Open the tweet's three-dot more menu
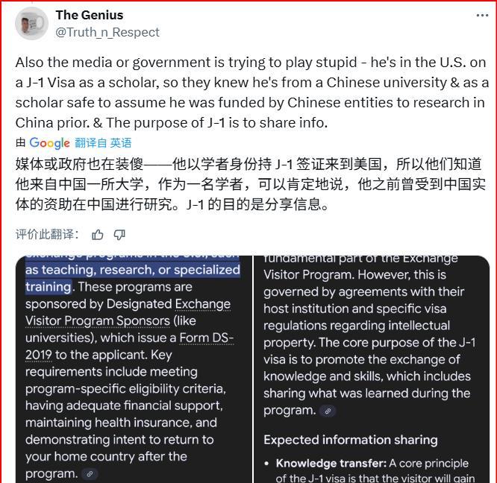The height and width of the screenshot is (483, 497). point(482,16)
